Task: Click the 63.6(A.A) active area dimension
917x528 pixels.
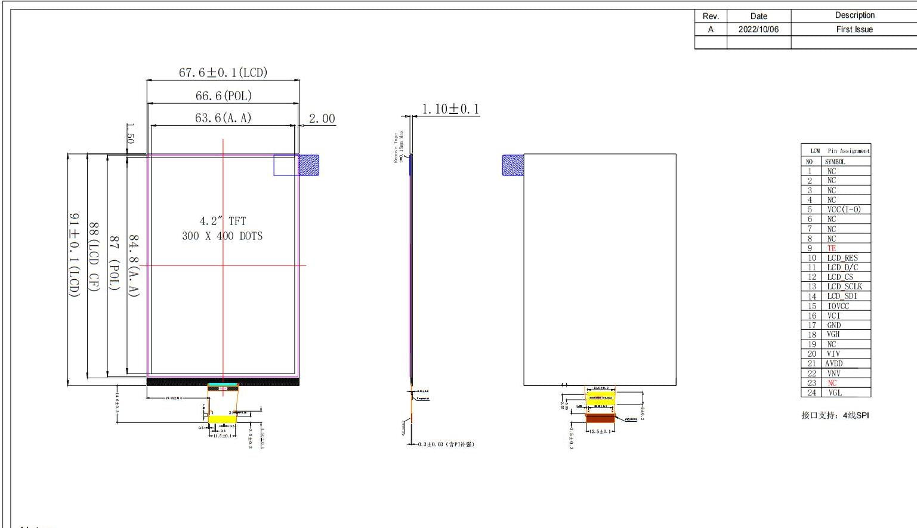Action: pos(223,118)
